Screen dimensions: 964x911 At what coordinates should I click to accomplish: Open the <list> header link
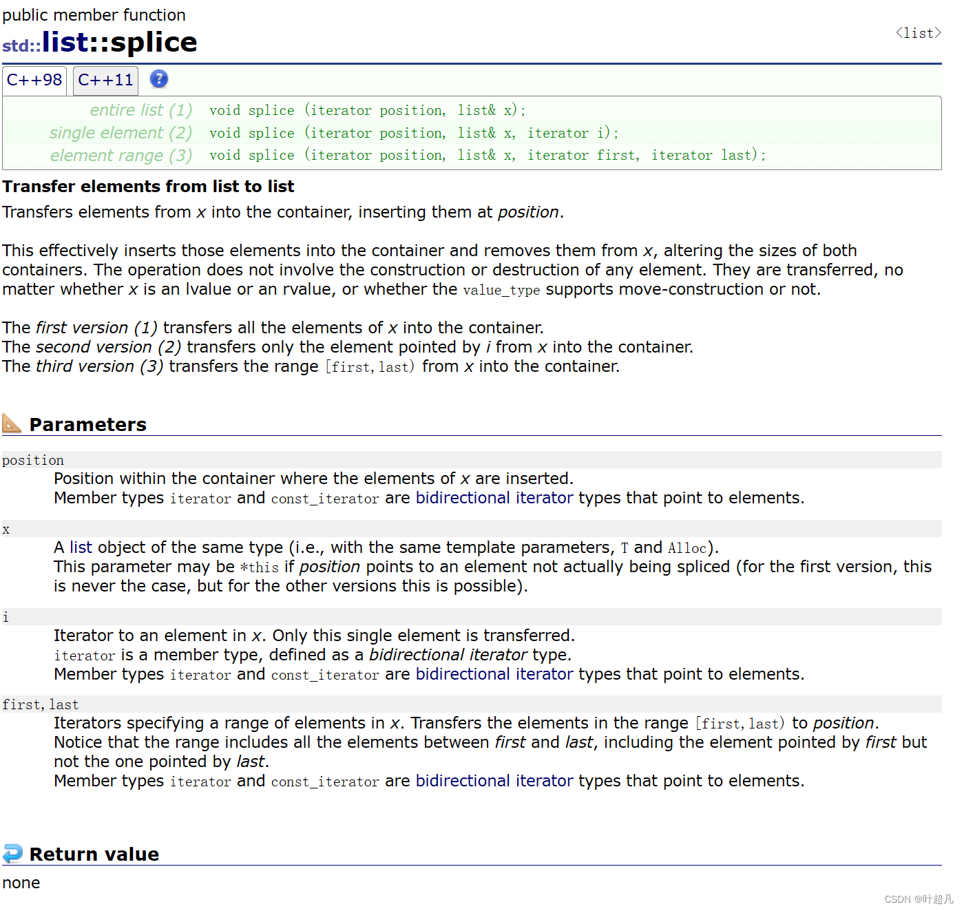918,33
